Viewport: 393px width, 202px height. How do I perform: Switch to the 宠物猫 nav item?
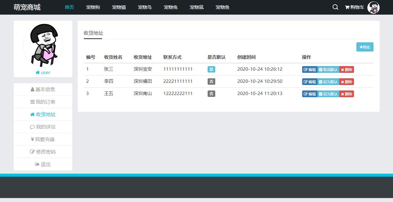coord(119,7)
